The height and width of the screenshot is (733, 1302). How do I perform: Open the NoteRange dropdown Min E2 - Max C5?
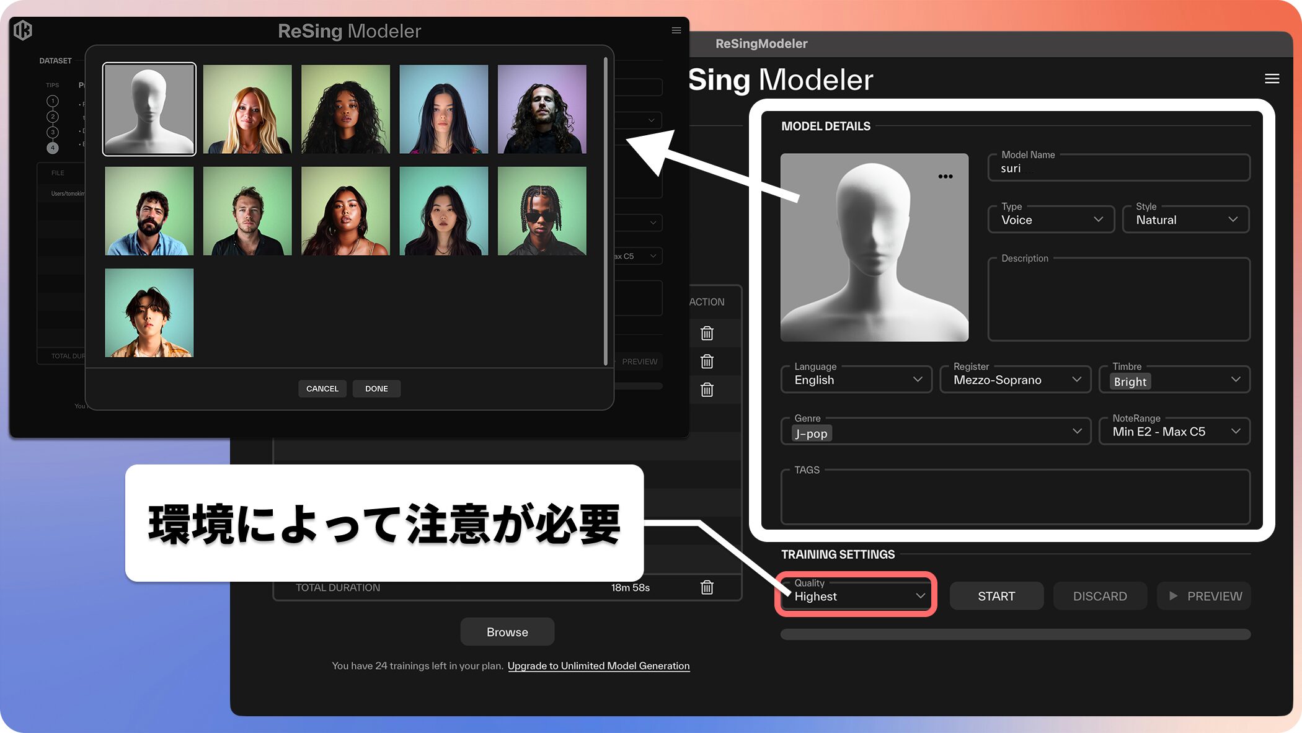1174,432
